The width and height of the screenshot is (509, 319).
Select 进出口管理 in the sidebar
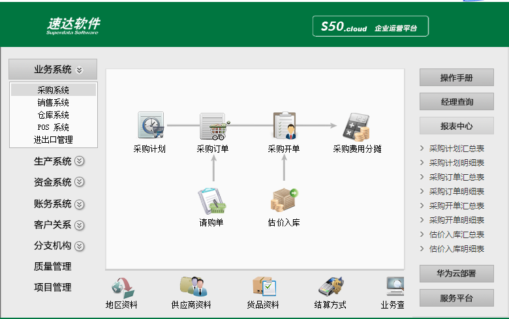pos(54,140)
